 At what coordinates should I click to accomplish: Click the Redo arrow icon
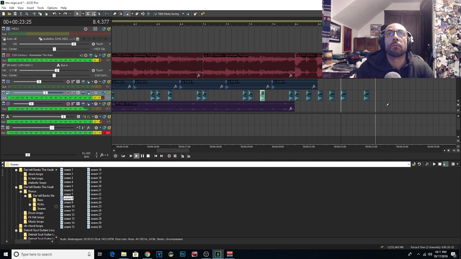(x=65, y=14)
